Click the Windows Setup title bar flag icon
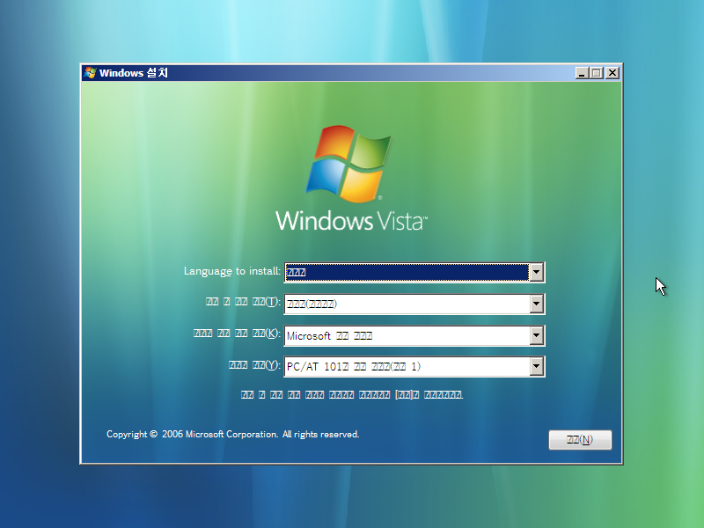This screenshot has height=528, width=704. click(90, 73)
